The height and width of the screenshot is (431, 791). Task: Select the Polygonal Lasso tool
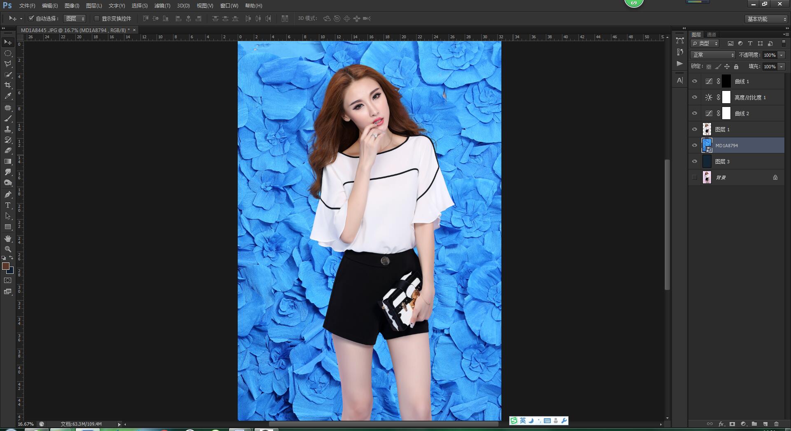[x=8, y=64]
